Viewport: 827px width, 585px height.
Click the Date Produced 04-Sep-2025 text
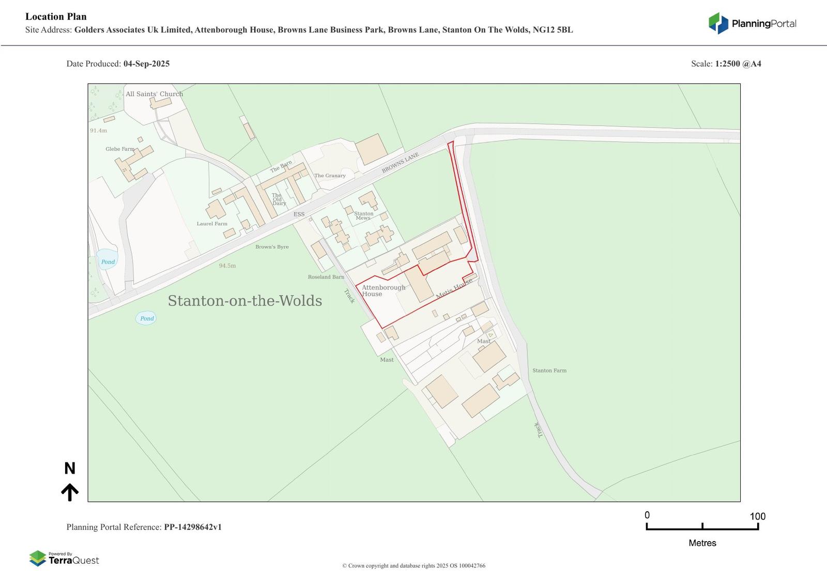[146, 64]
